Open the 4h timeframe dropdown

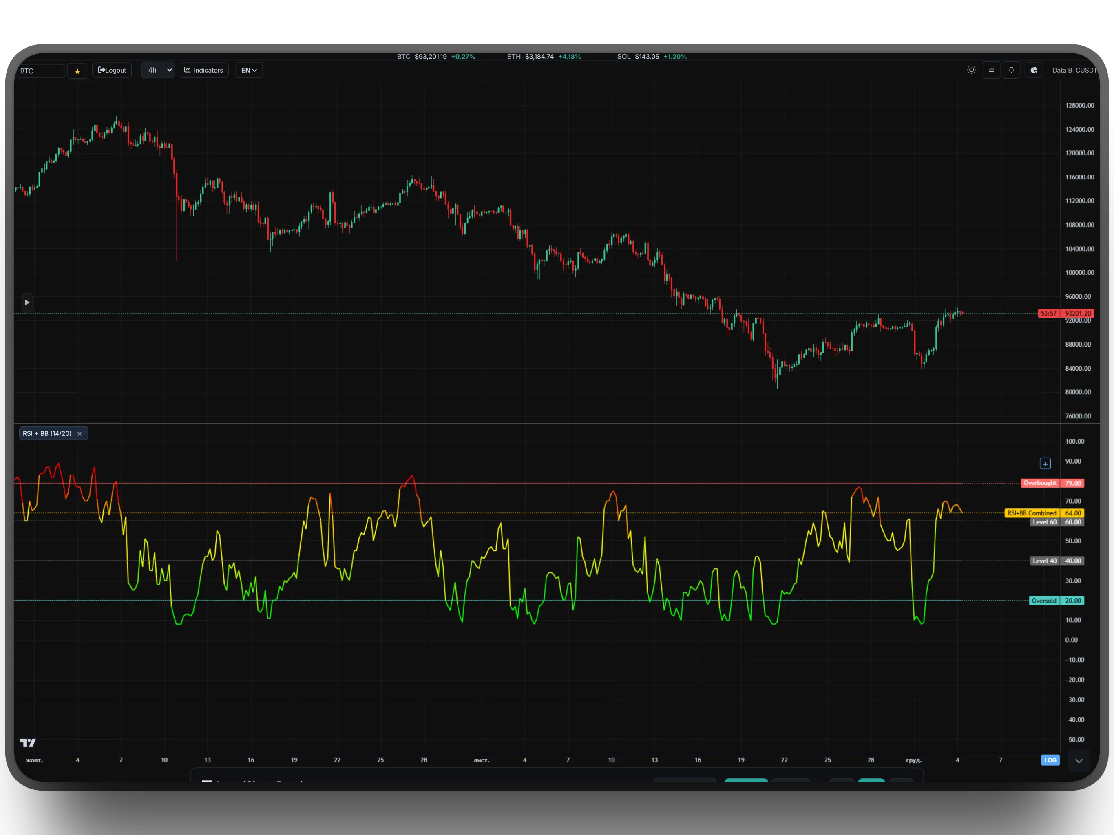point(158,70)
